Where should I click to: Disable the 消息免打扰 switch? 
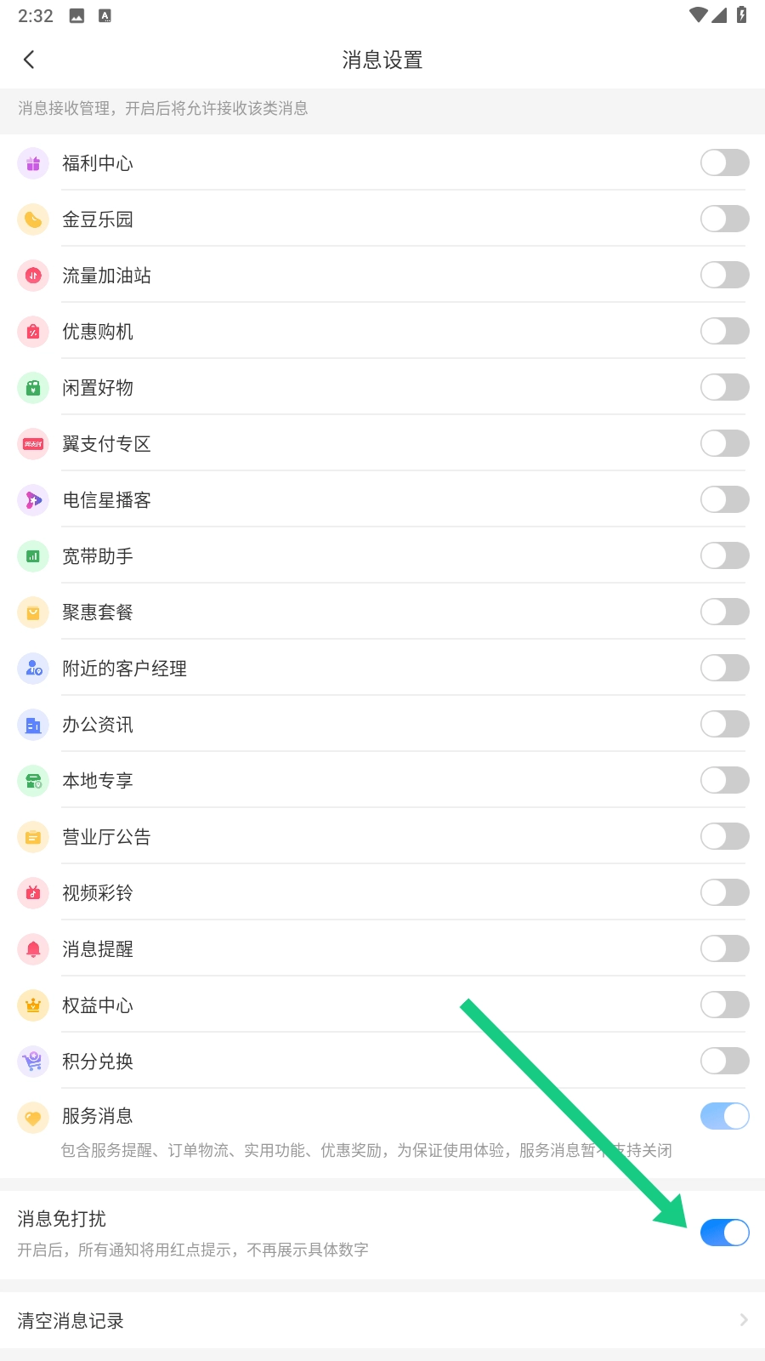(724, 1233)
